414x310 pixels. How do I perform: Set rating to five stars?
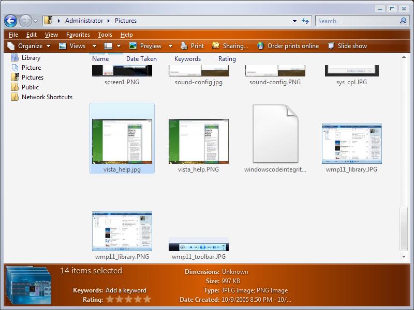147,299
